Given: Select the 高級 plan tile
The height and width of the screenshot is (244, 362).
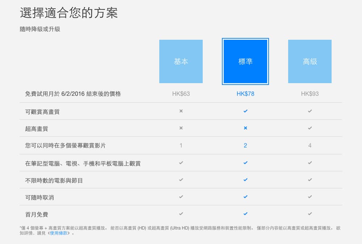Looking at the screenshot, I should [310, 61].
